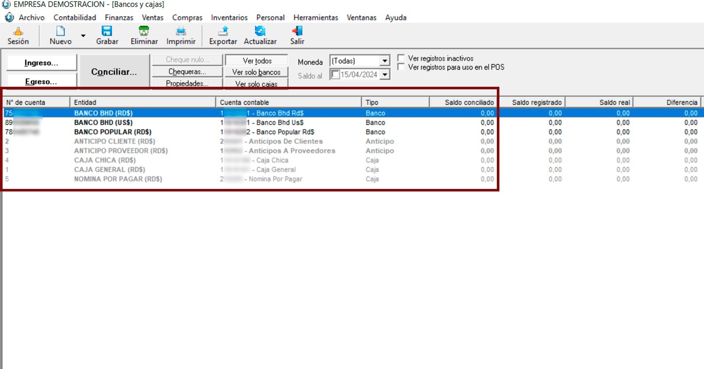This screenshot has height=369, width=704.
Task: Open the Contabilidad menu
Action: (75, 18)
